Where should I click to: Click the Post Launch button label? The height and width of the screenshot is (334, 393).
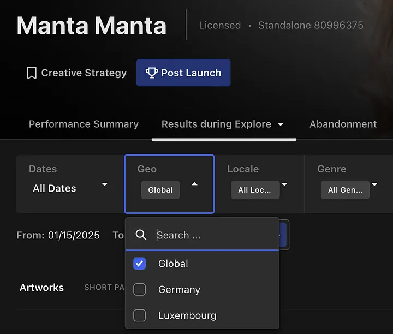[x=191, y=73]
